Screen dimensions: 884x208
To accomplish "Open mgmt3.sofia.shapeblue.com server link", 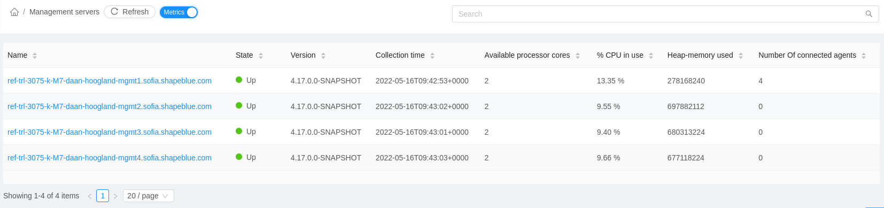I will coord(110,132).
